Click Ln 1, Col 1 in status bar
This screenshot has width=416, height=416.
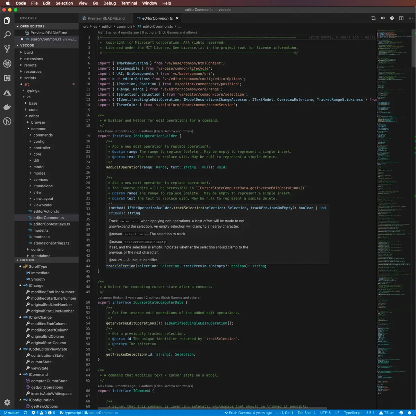point(285,413)
